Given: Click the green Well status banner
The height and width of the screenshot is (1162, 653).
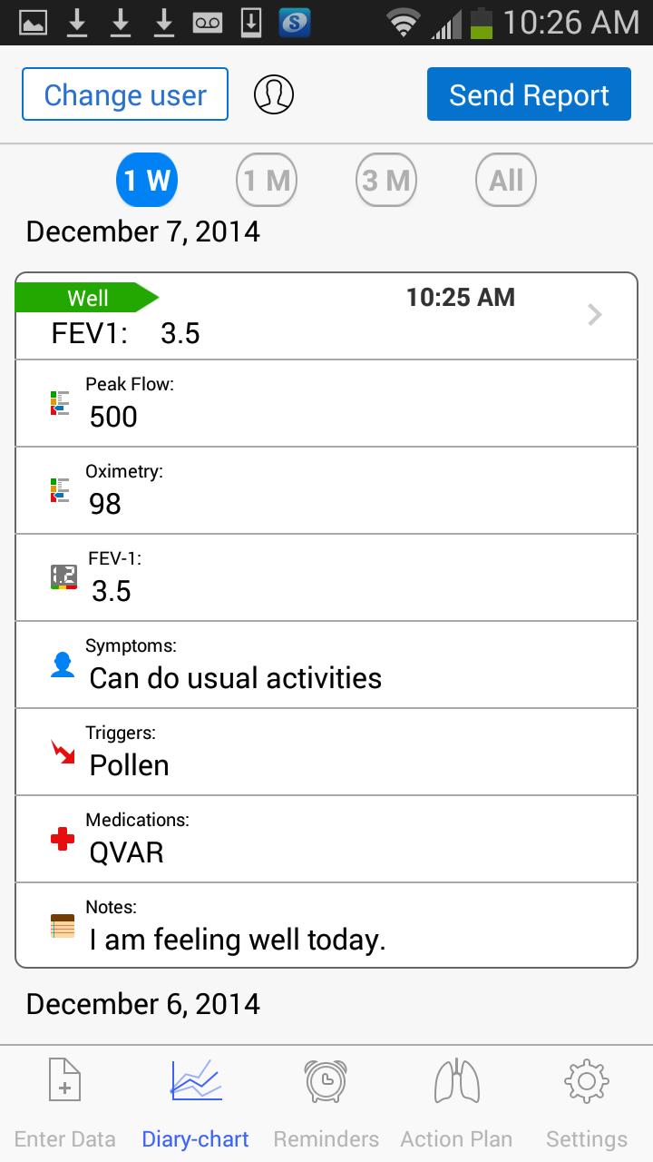Looking at the screenshot, I should click(x=88, y=297).
